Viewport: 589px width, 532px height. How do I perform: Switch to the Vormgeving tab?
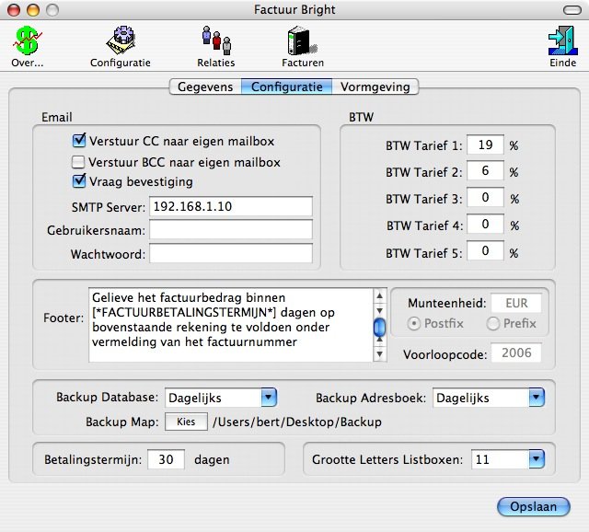point(375,87)
